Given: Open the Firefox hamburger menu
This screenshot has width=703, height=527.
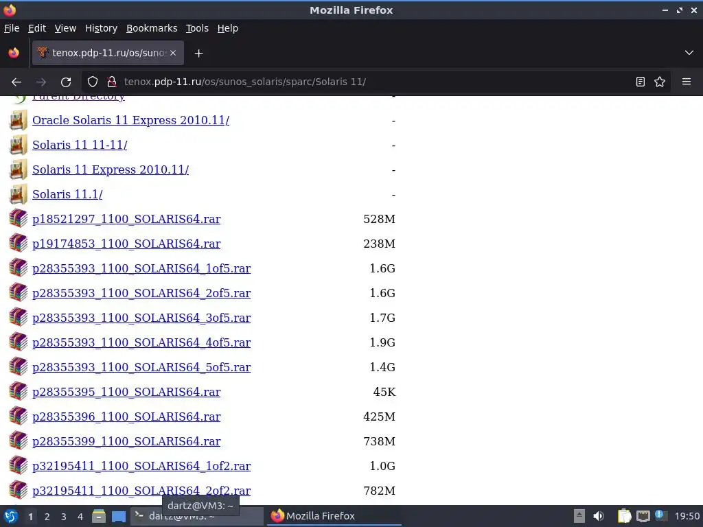Looking at the screenshot, I should click(x=687, y=82).
